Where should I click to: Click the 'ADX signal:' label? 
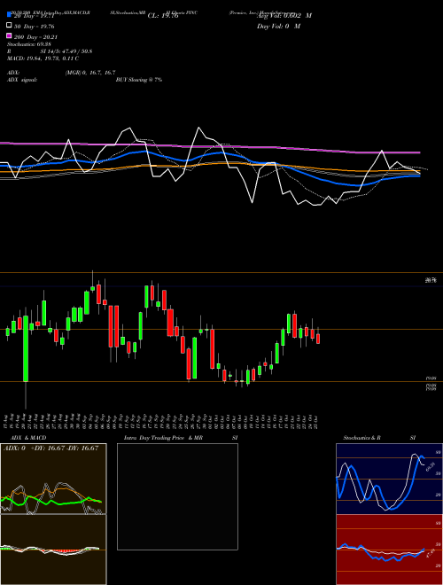22,80
